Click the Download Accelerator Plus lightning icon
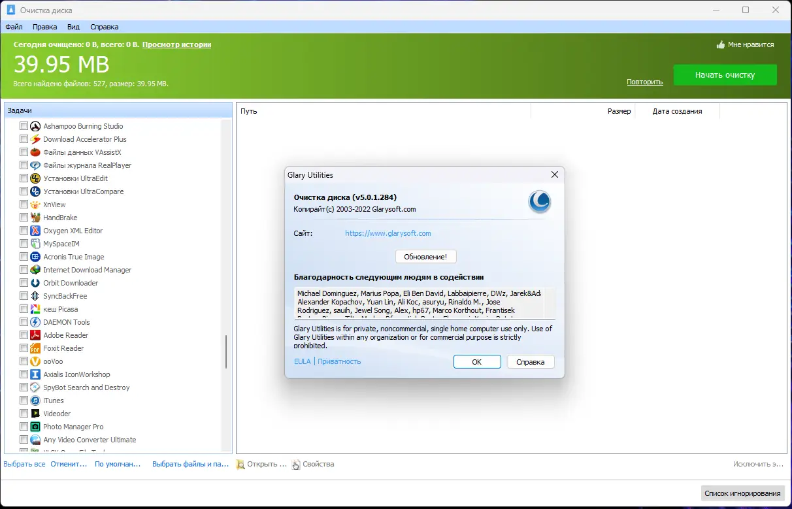Image resolution: width=792 pixels, height=509 pixels. pos(35,139)
